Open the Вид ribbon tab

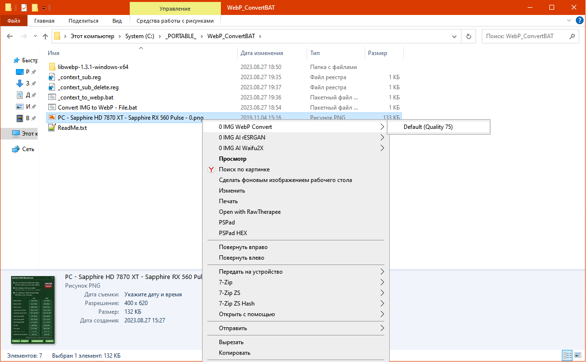117,21
